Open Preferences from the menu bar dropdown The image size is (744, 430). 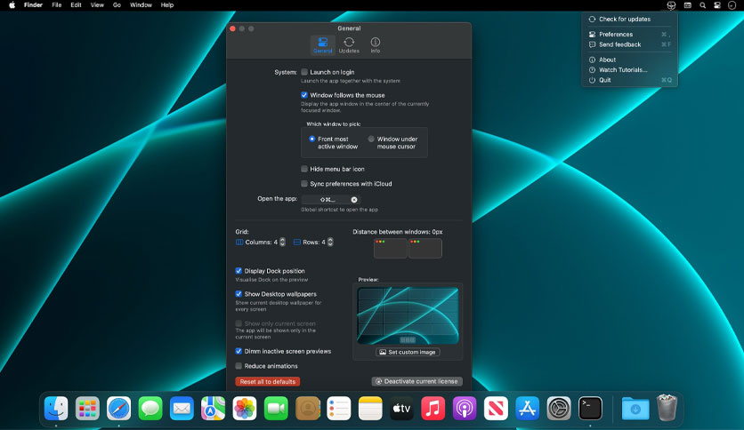(x=630, y=34)
